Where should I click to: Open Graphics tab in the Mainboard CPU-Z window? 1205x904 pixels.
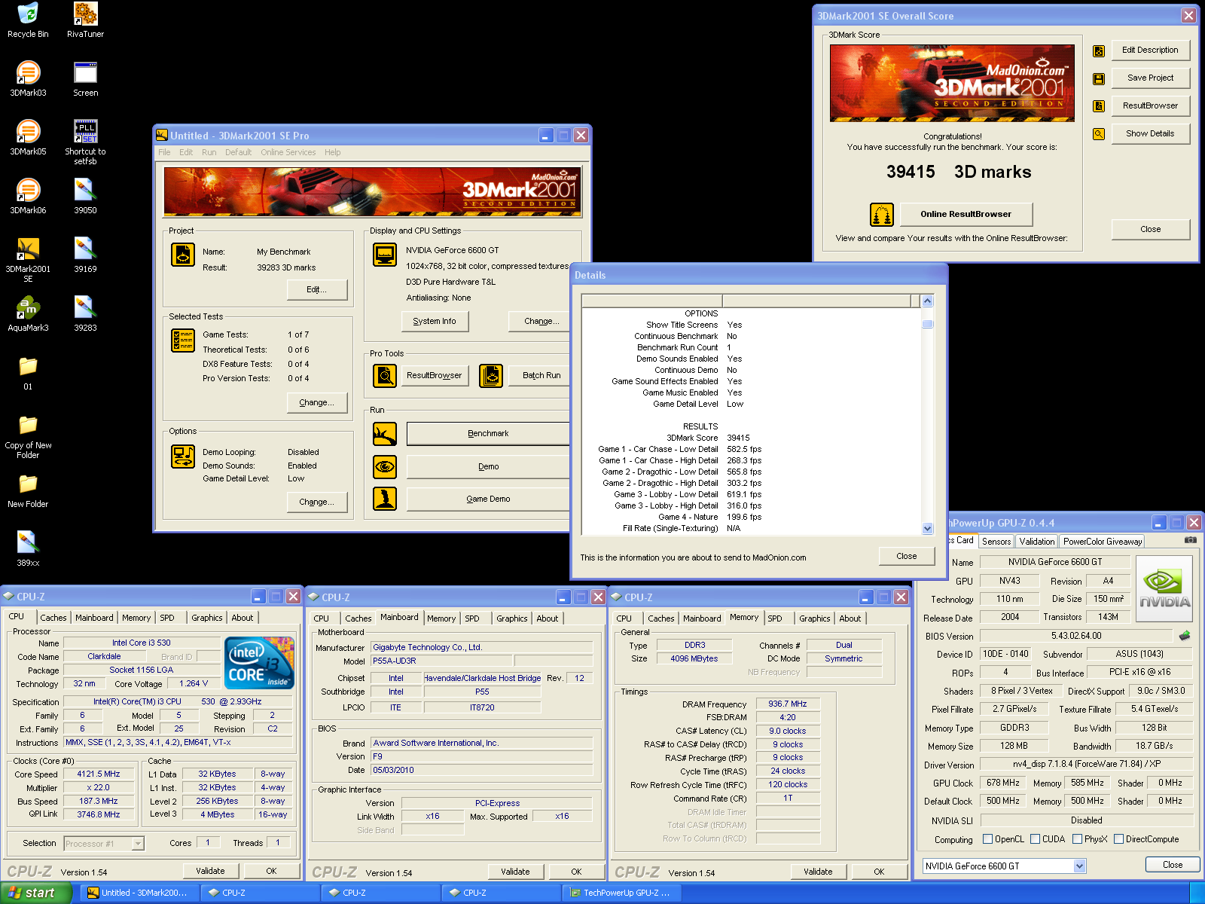coord(512,618)
